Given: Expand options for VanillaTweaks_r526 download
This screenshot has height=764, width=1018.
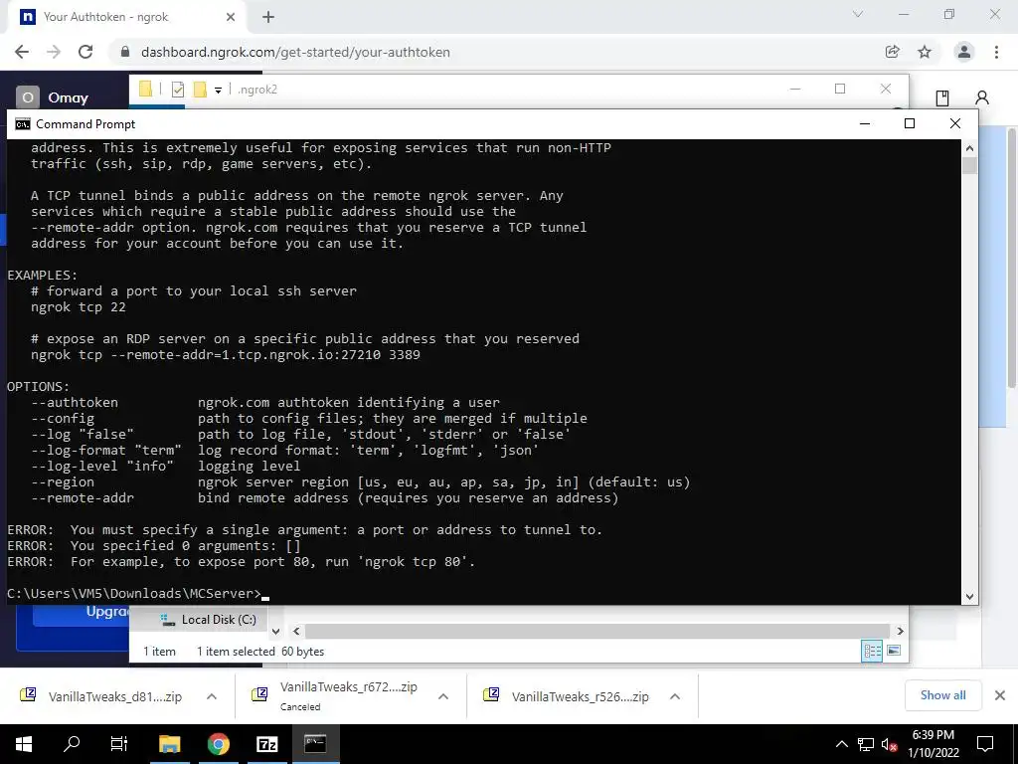Looking at the screenshot, I should [x=675, y=696].
